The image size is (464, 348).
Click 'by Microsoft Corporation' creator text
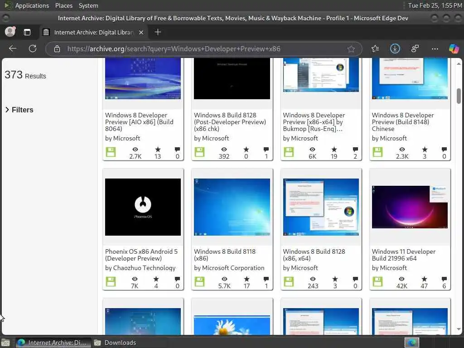coord(229,268)
